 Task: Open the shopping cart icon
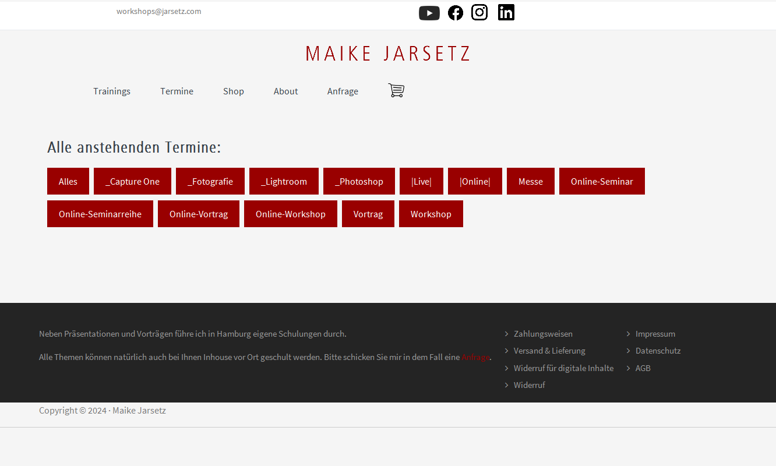[396, 90]
